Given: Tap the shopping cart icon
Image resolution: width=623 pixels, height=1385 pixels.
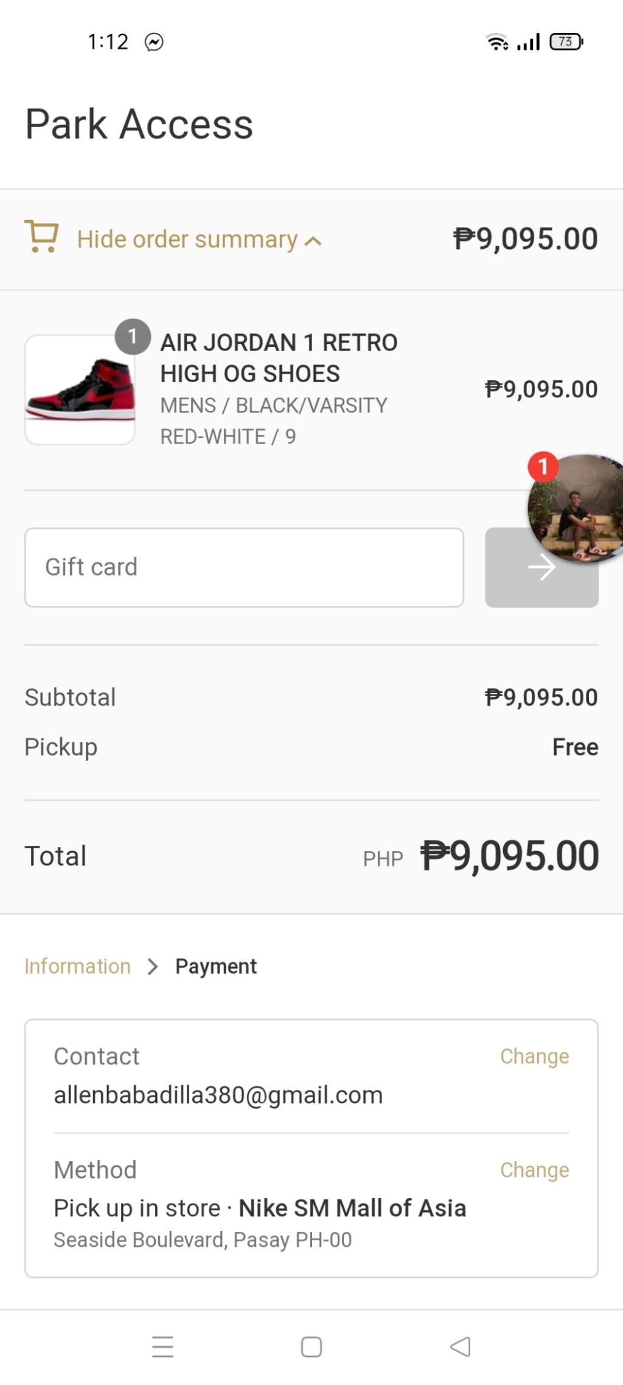Looking at the screenshot, I should (x=41, y=237).
